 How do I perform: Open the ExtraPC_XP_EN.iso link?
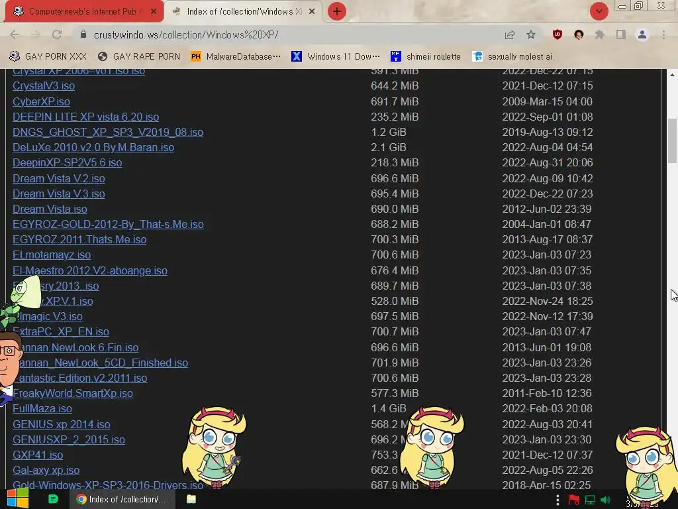click(60, 331)
